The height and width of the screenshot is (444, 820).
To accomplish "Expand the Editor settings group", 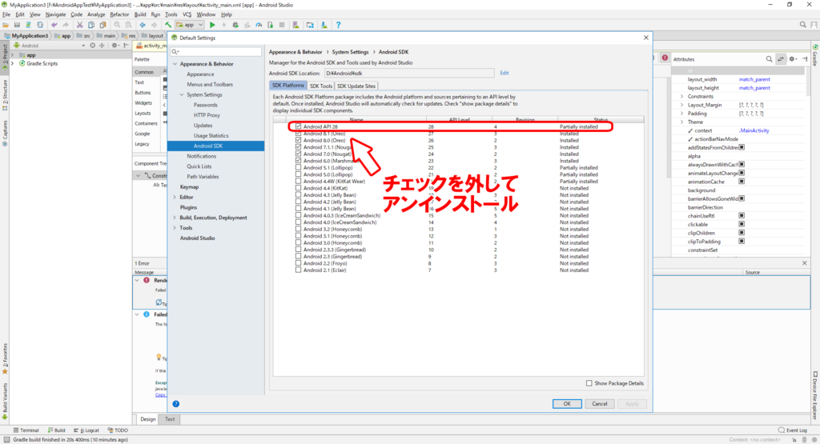I will [175, 197].
